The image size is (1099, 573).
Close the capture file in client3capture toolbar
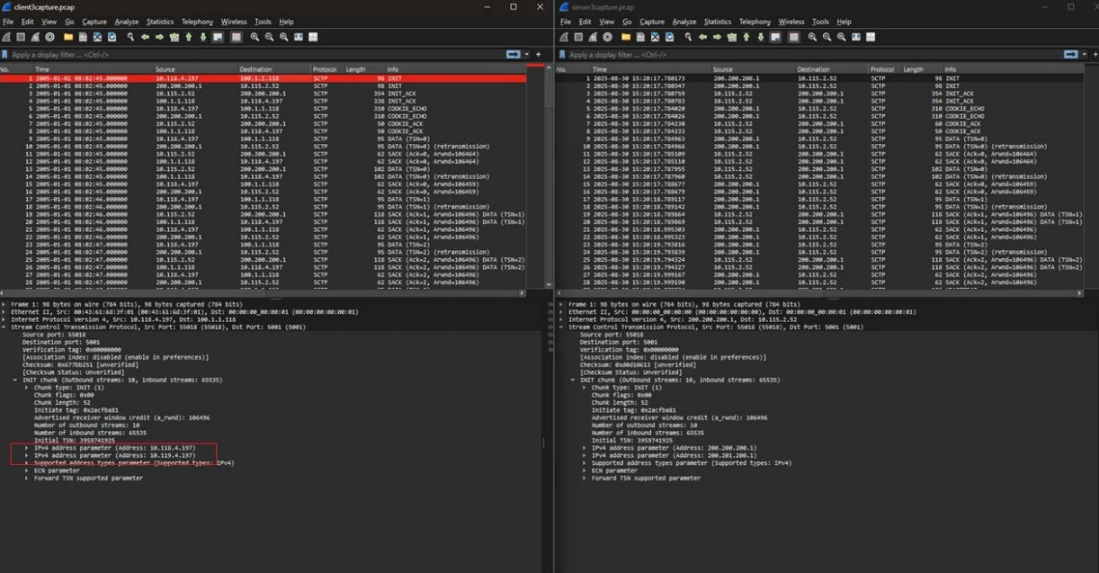point(97,37)
